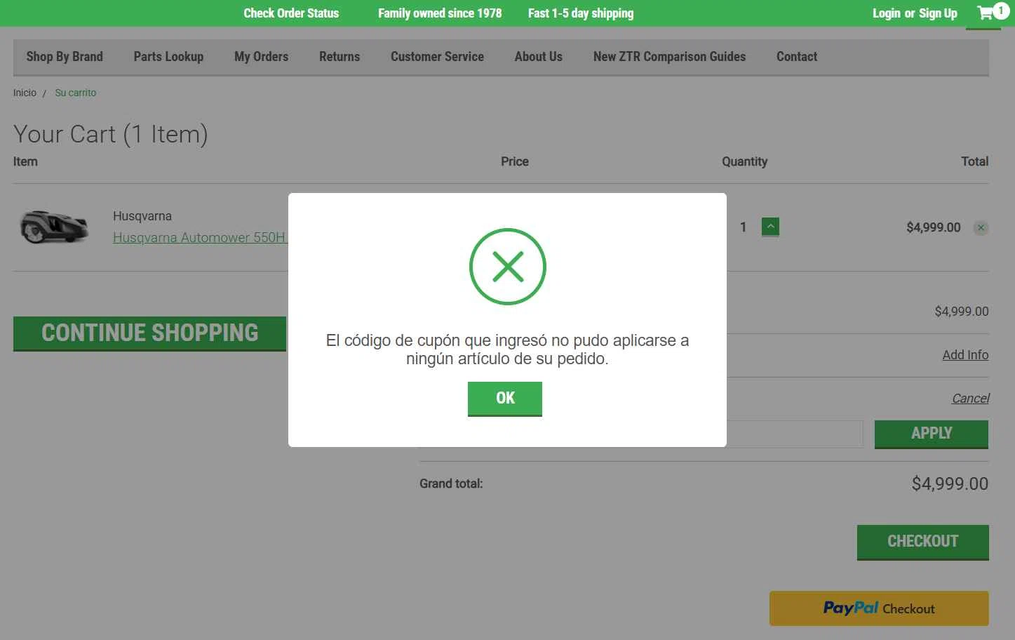Click Login link in header
Screen dimensions: 1015x640
point(886,13)
